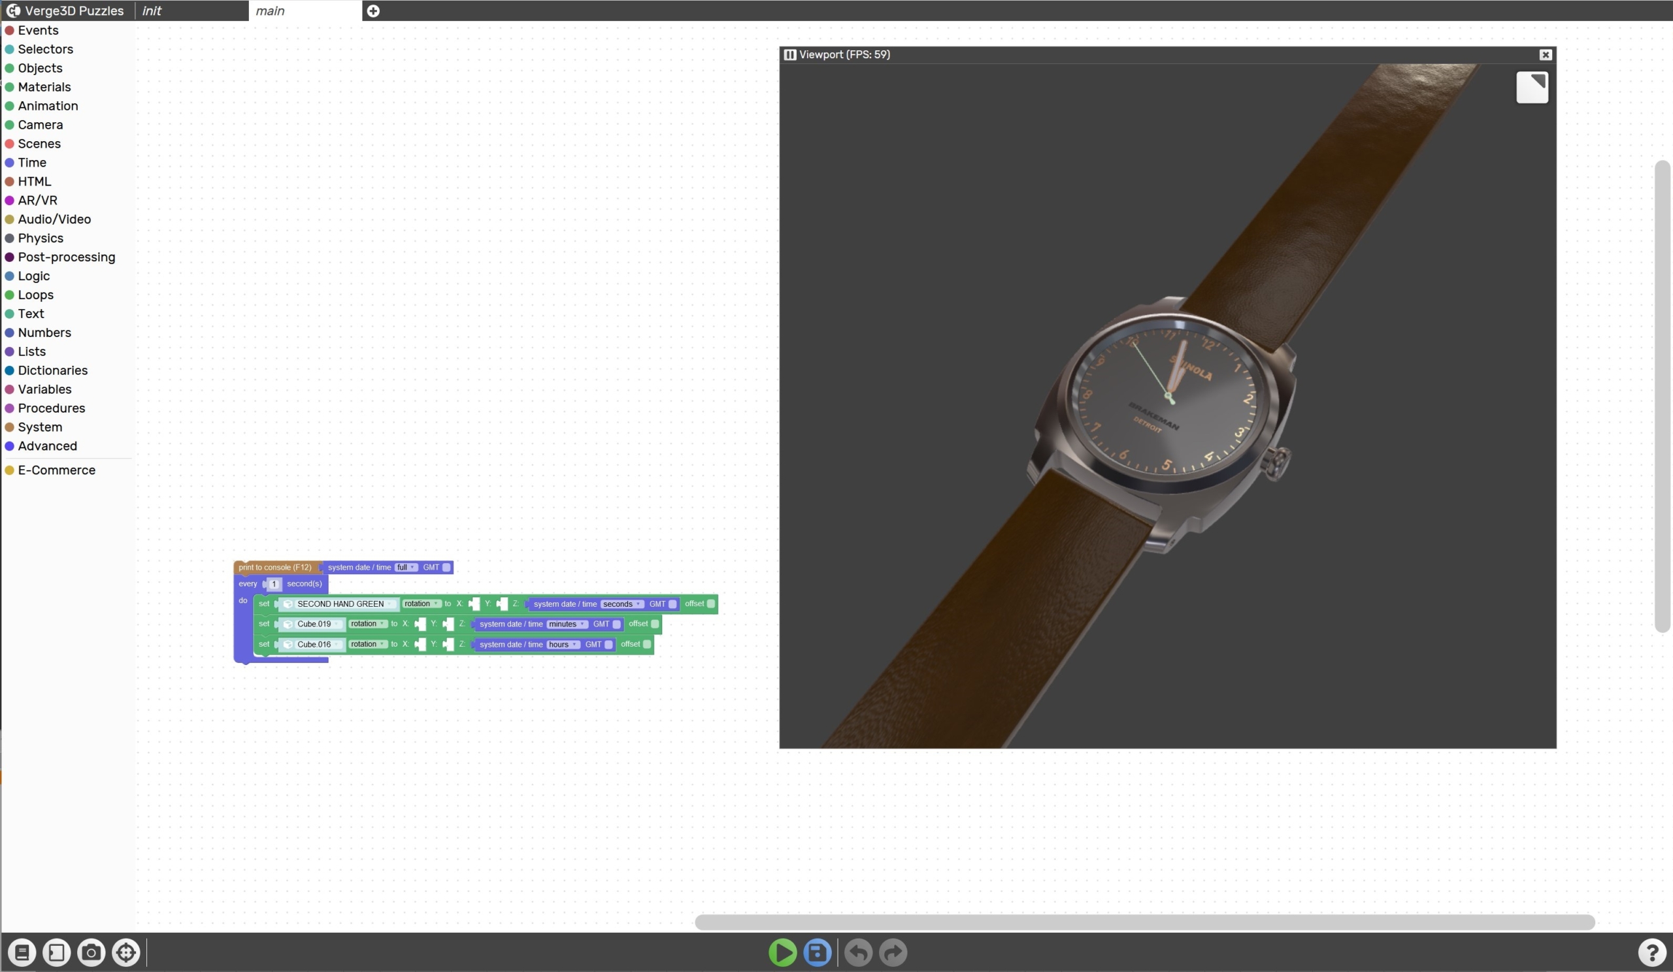1673x972 pixels.
Task: Toggle GMT checkbox in hours time block
Action: click(608, 644)
